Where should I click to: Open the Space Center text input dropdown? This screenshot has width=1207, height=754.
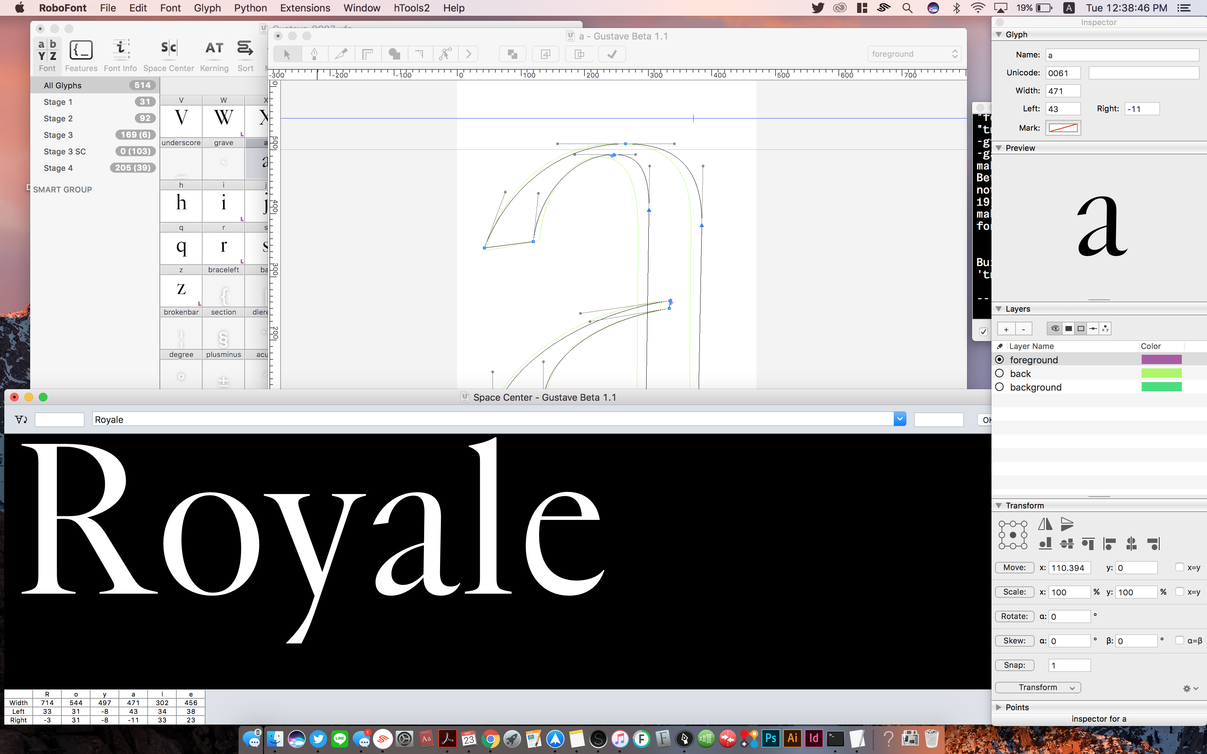click(900, 419)
